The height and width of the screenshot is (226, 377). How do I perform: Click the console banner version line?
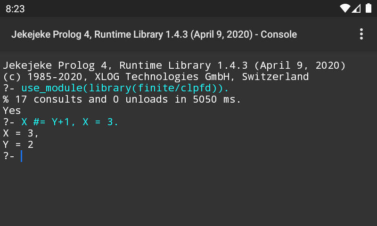point(174,65)
